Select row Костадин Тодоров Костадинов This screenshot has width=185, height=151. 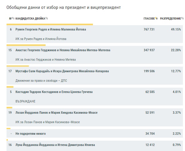(x=95, y=97)
